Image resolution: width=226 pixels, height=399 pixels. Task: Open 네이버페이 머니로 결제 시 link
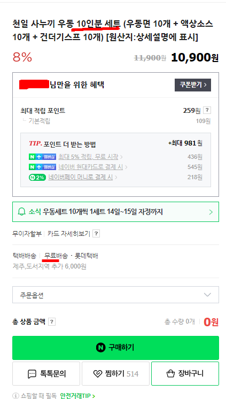coord(81,177)
